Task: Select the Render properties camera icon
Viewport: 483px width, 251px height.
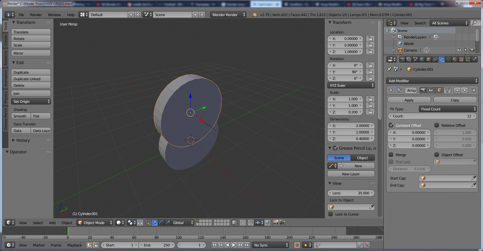Action: [x=403, y=59]
